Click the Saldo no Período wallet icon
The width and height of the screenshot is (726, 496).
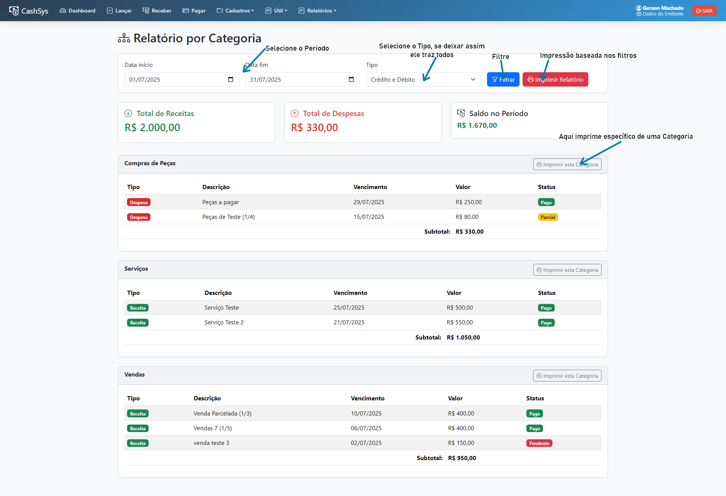(x=461, y=113)
